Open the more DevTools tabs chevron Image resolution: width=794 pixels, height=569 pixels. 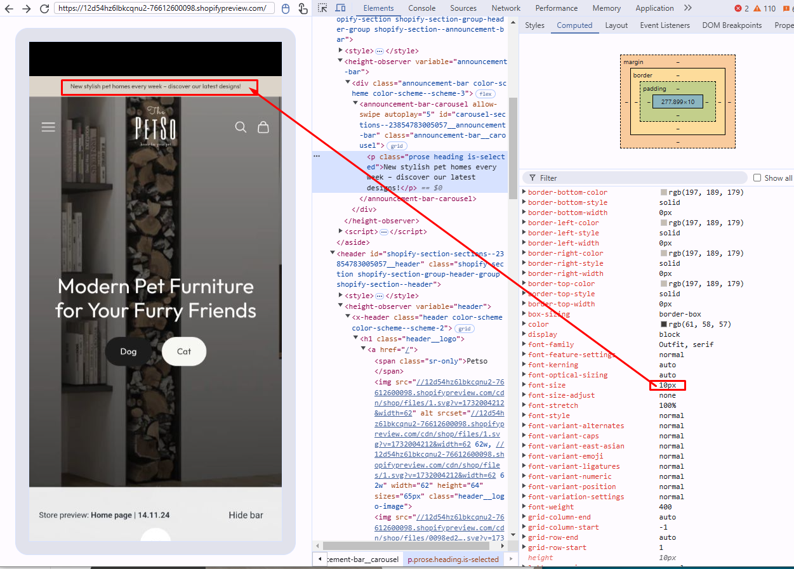688,8
